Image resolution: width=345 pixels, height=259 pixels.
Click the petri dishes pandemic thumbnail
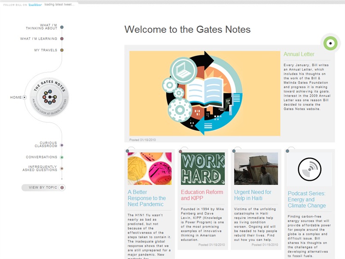pyautogui.click(x=150, y=168)
